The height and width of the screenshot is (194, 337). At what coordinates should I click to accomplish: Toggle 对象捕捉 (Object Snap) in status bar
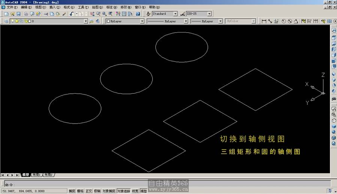pyautogui.click(x=109, y=191)
